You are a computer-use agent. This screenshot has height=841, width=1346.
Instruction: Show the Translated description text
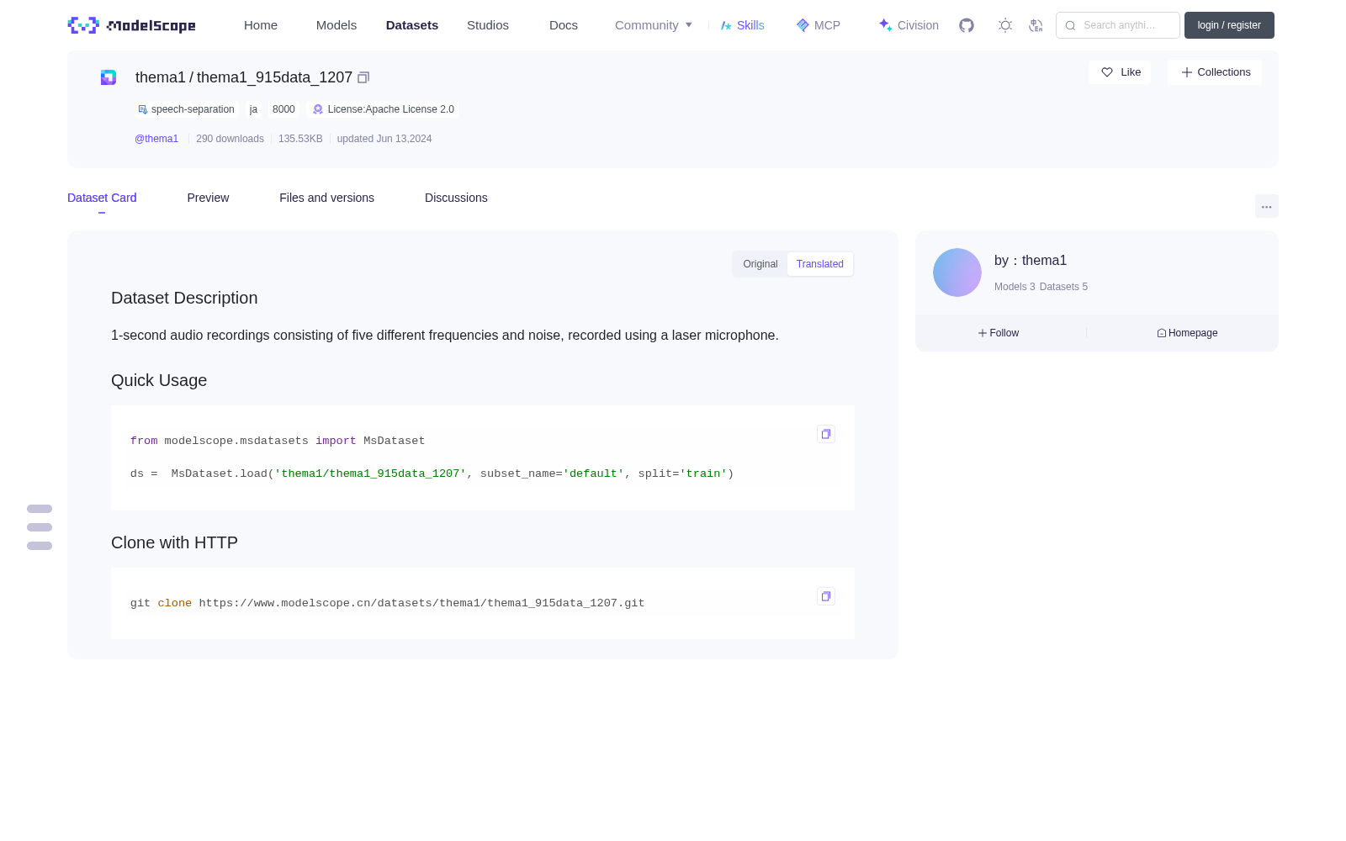pos(820,264)
